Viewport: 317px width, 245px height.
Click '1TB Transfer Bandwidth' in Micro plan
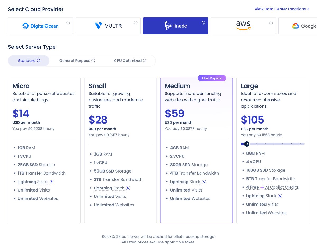point(41,173)
